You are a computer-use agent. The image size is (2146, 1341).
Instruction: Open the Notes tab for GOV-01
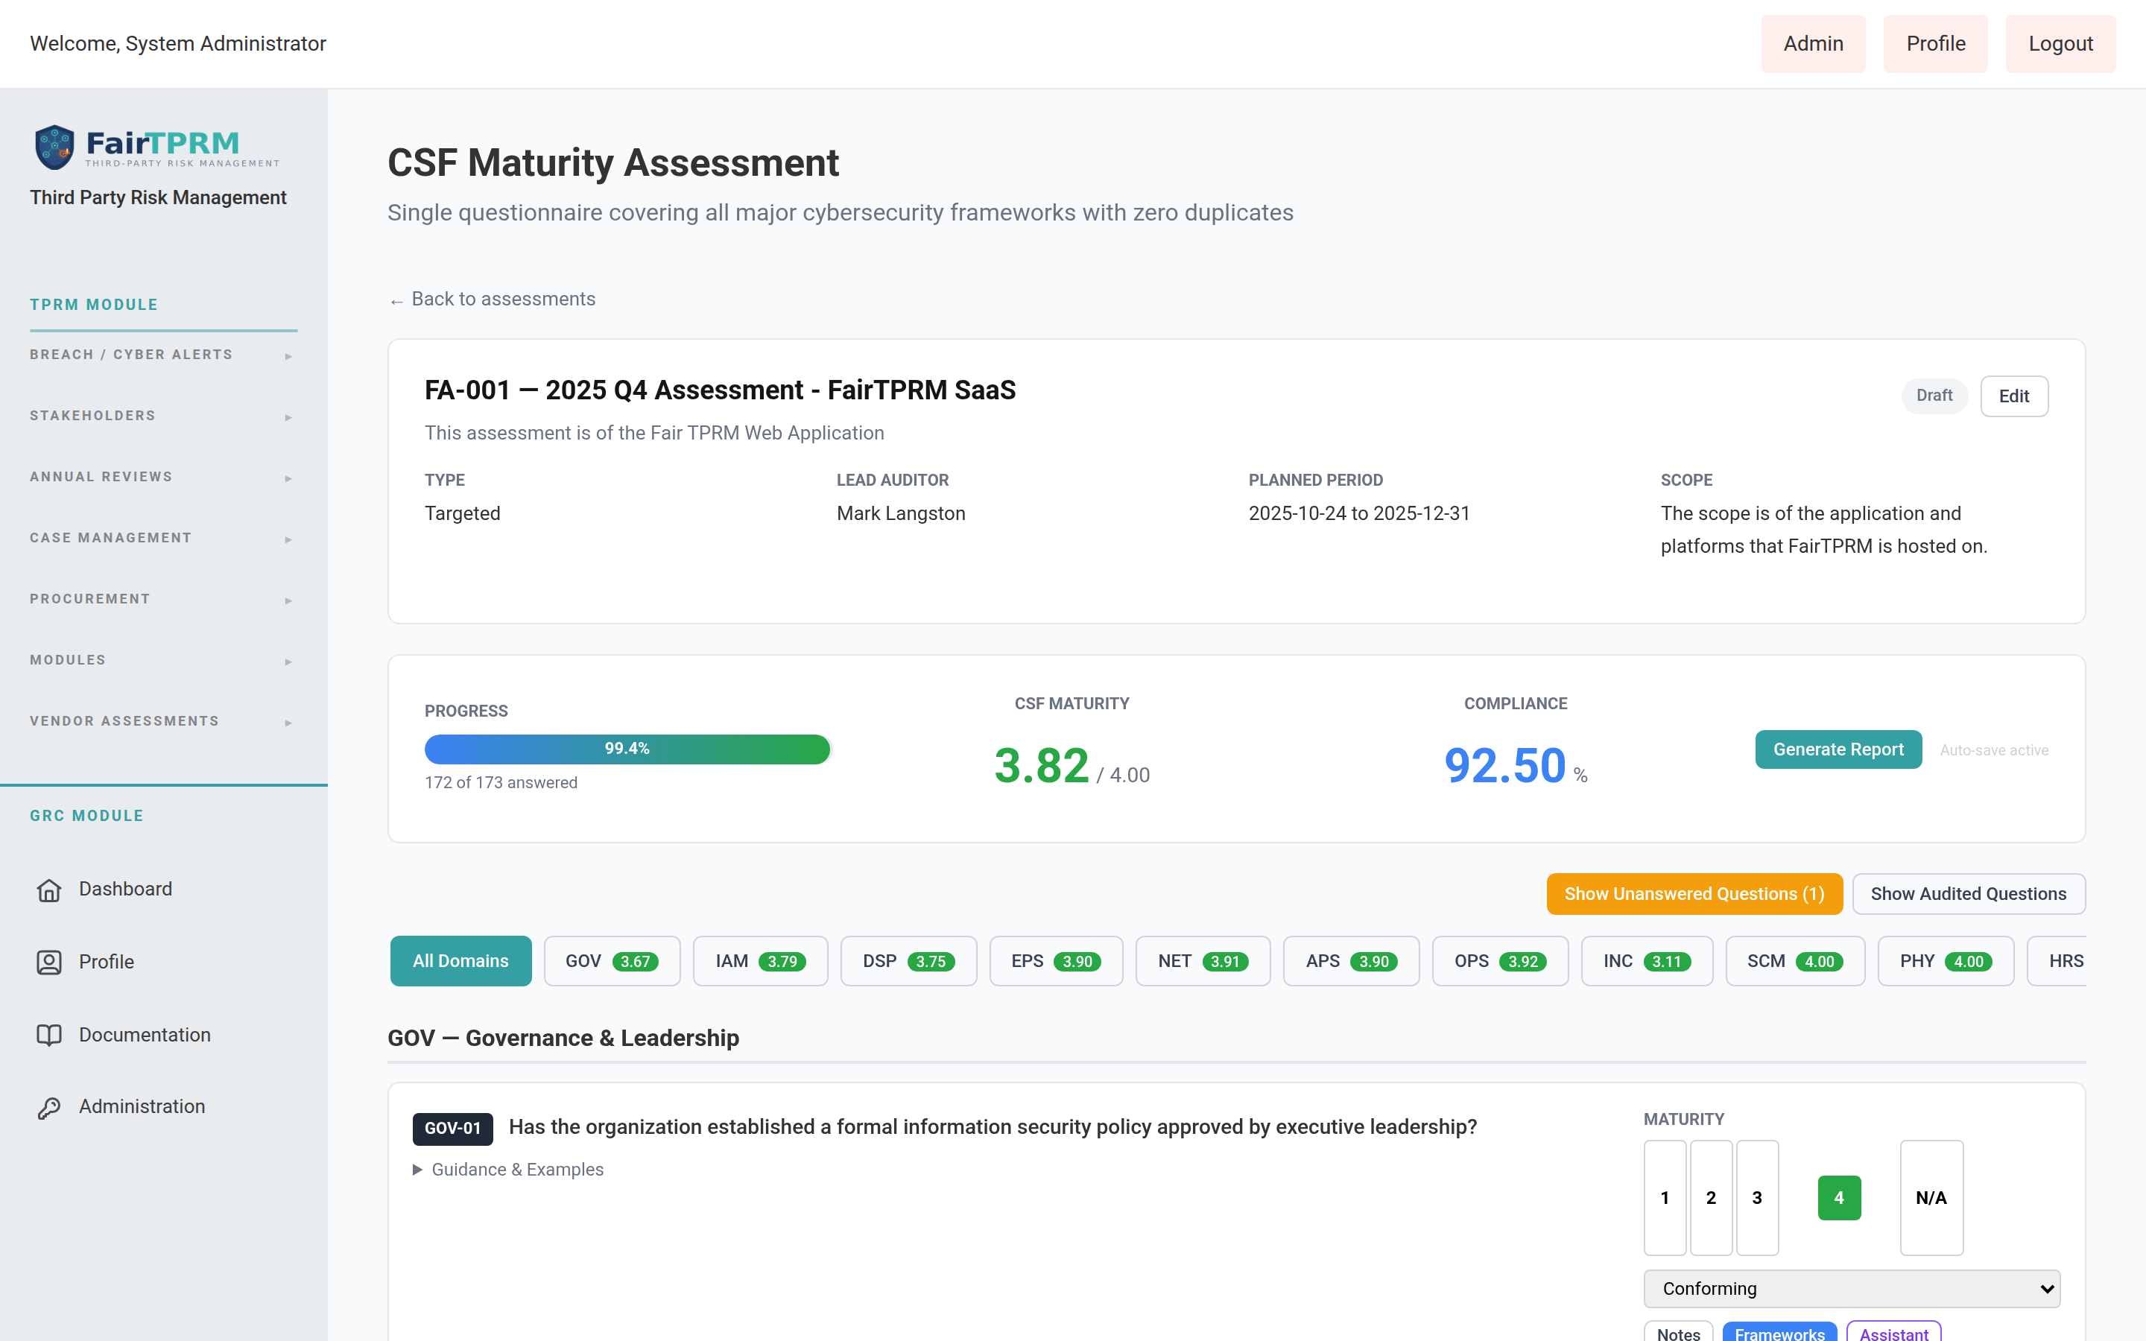(1679, 1333)
